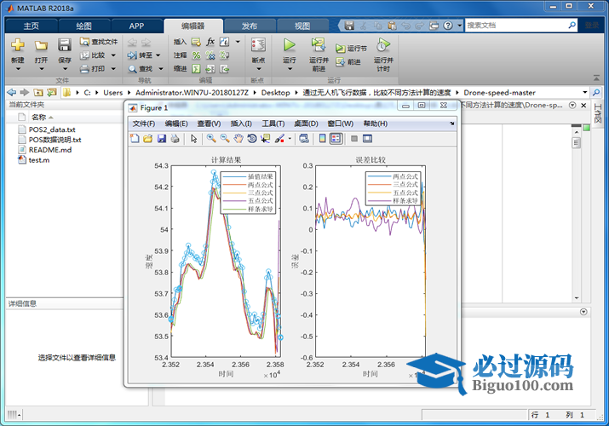Switch to the 绘图 ribbon tab
This screenshot has width=609, height=426.
coord(83,26)
